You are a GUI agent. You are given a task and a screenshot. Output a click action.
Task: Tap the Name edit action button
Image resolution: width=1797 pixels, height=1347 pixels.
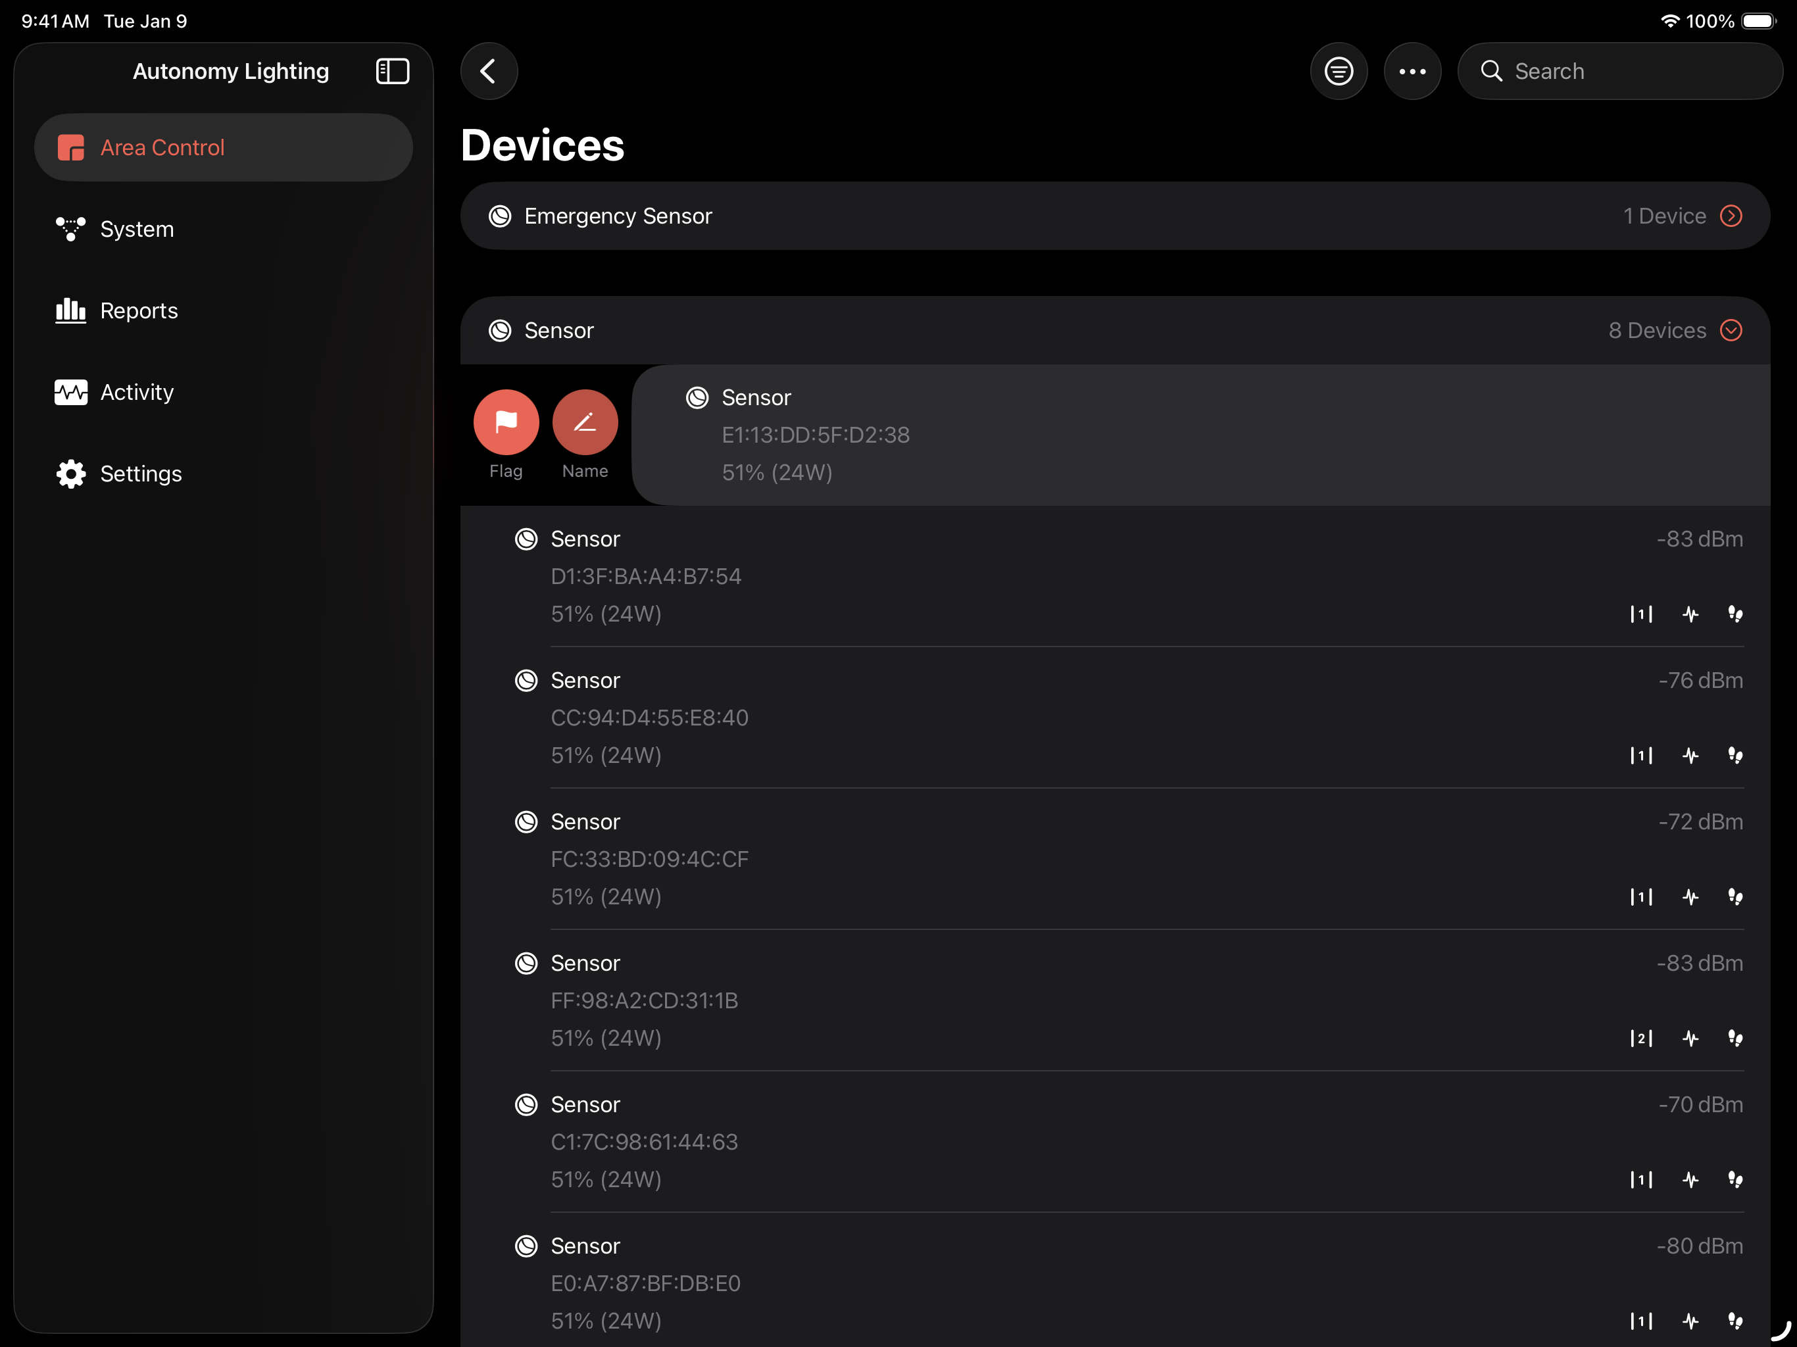585,422
